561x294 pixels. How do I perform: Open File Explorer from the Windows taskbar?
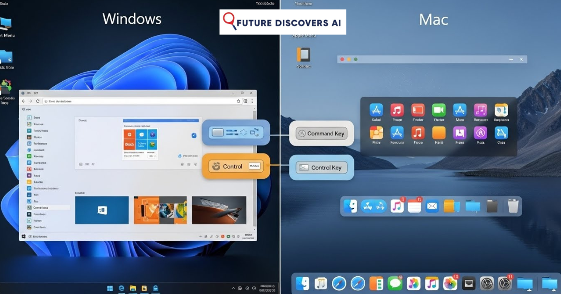[x=133, y=288]
